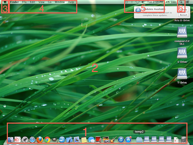The height and width of the screenshot is (145, 193).
Task: Launch Safari from the dock
Action: tap(32, 140)
